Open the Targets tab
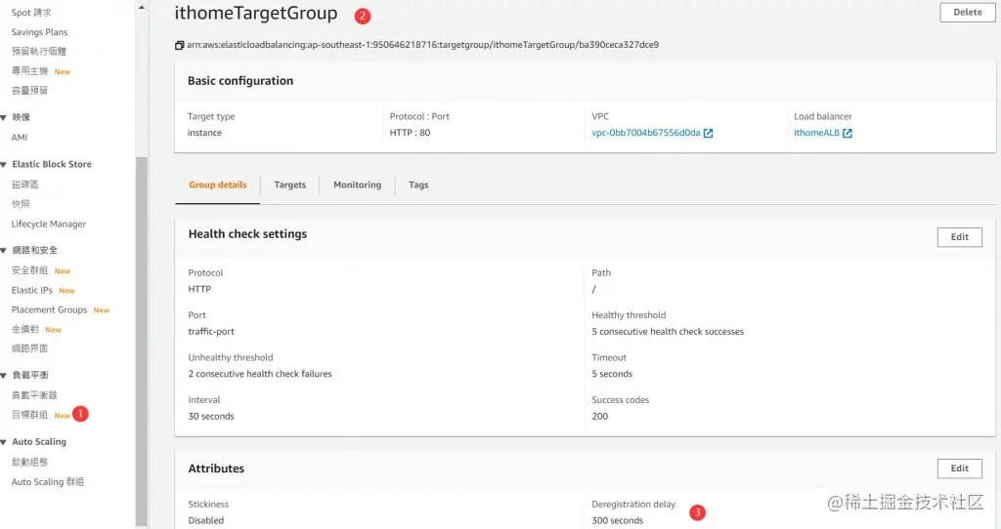The image size is (1001, 529). click(x=289, y=184)
